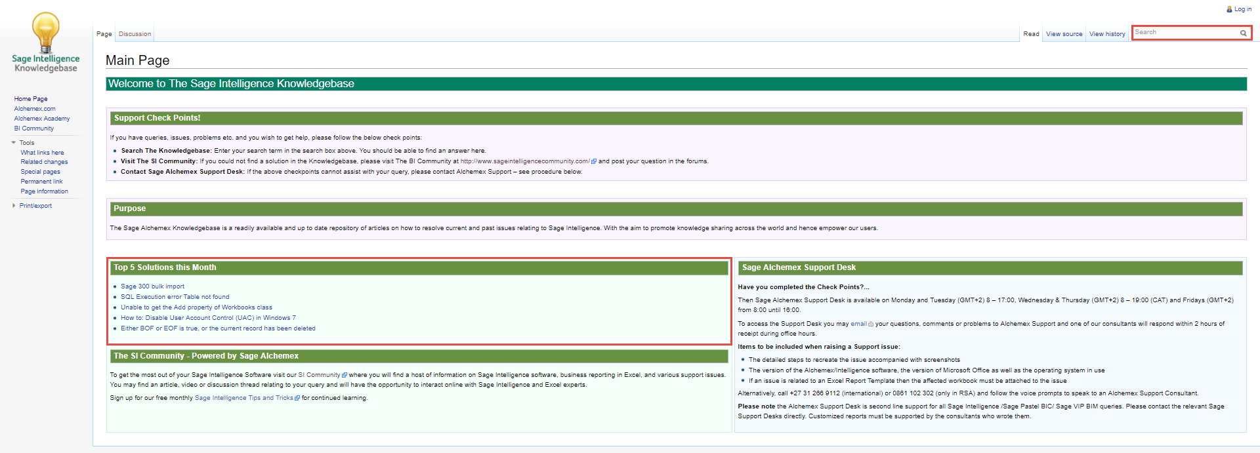
Task: Open the Alchemex.com sidebar link
Action: [35, 109]
